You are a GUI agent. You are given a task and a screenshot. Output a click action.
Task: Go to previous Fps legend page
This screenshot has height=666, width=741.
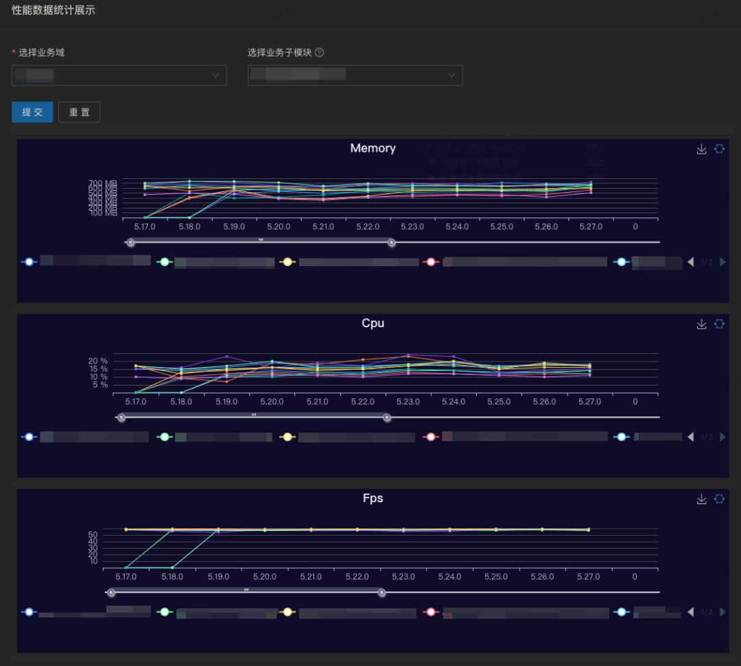[x=691, y=612]
